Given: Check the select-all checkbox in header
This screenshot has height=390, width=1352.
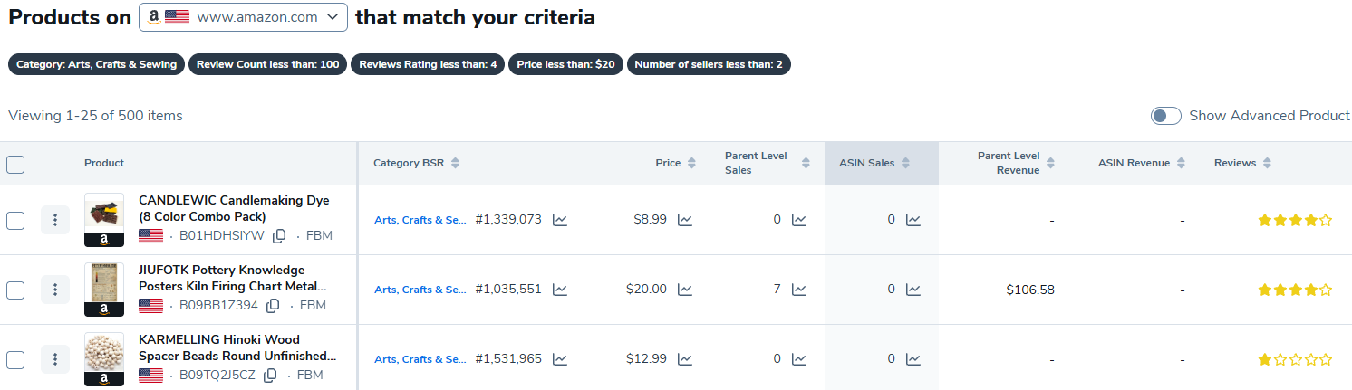Looking at the screenshot, I should 15,164.
